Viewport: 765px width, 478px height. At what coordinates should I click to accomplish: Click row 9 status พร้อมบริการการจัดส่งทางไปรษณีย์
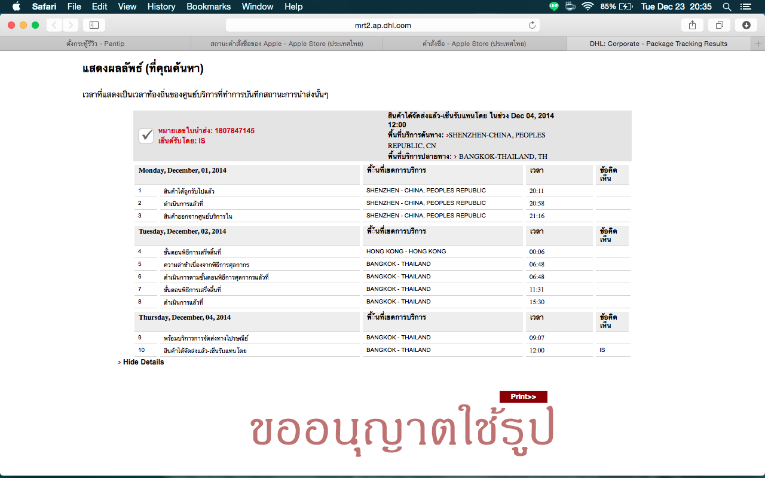tap(205, 338)
